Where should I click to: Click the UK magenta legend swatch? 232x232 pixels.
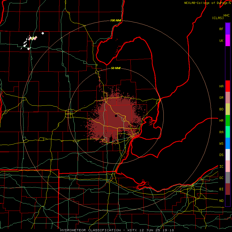(228, 40)
